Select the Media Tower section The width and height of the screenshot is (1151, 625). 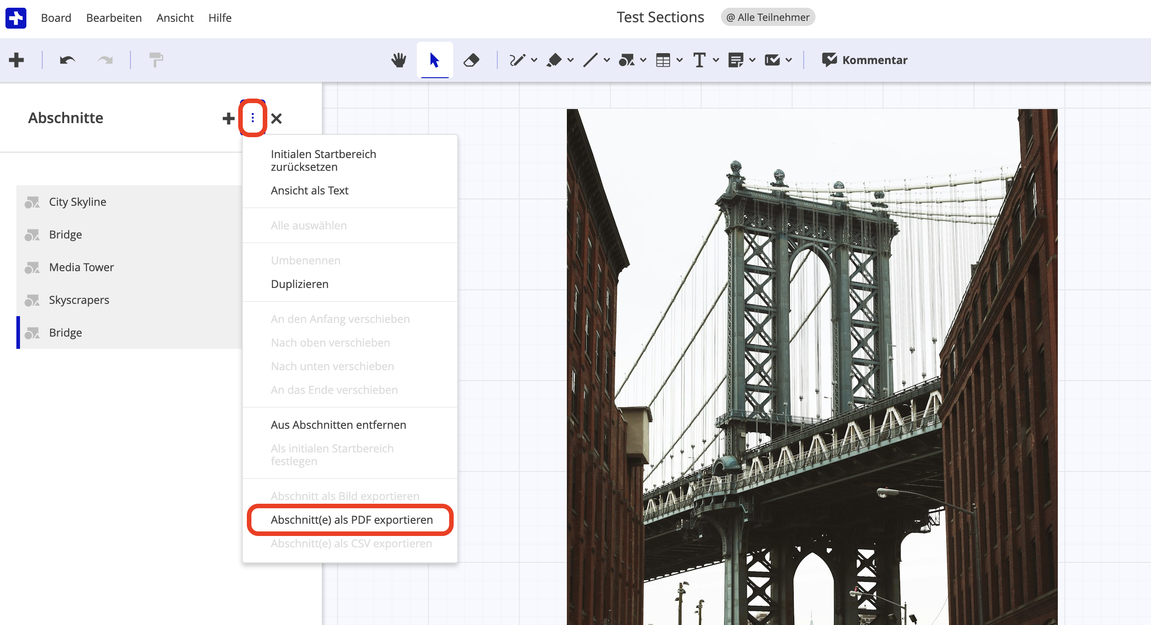click(x=81, y=267)
